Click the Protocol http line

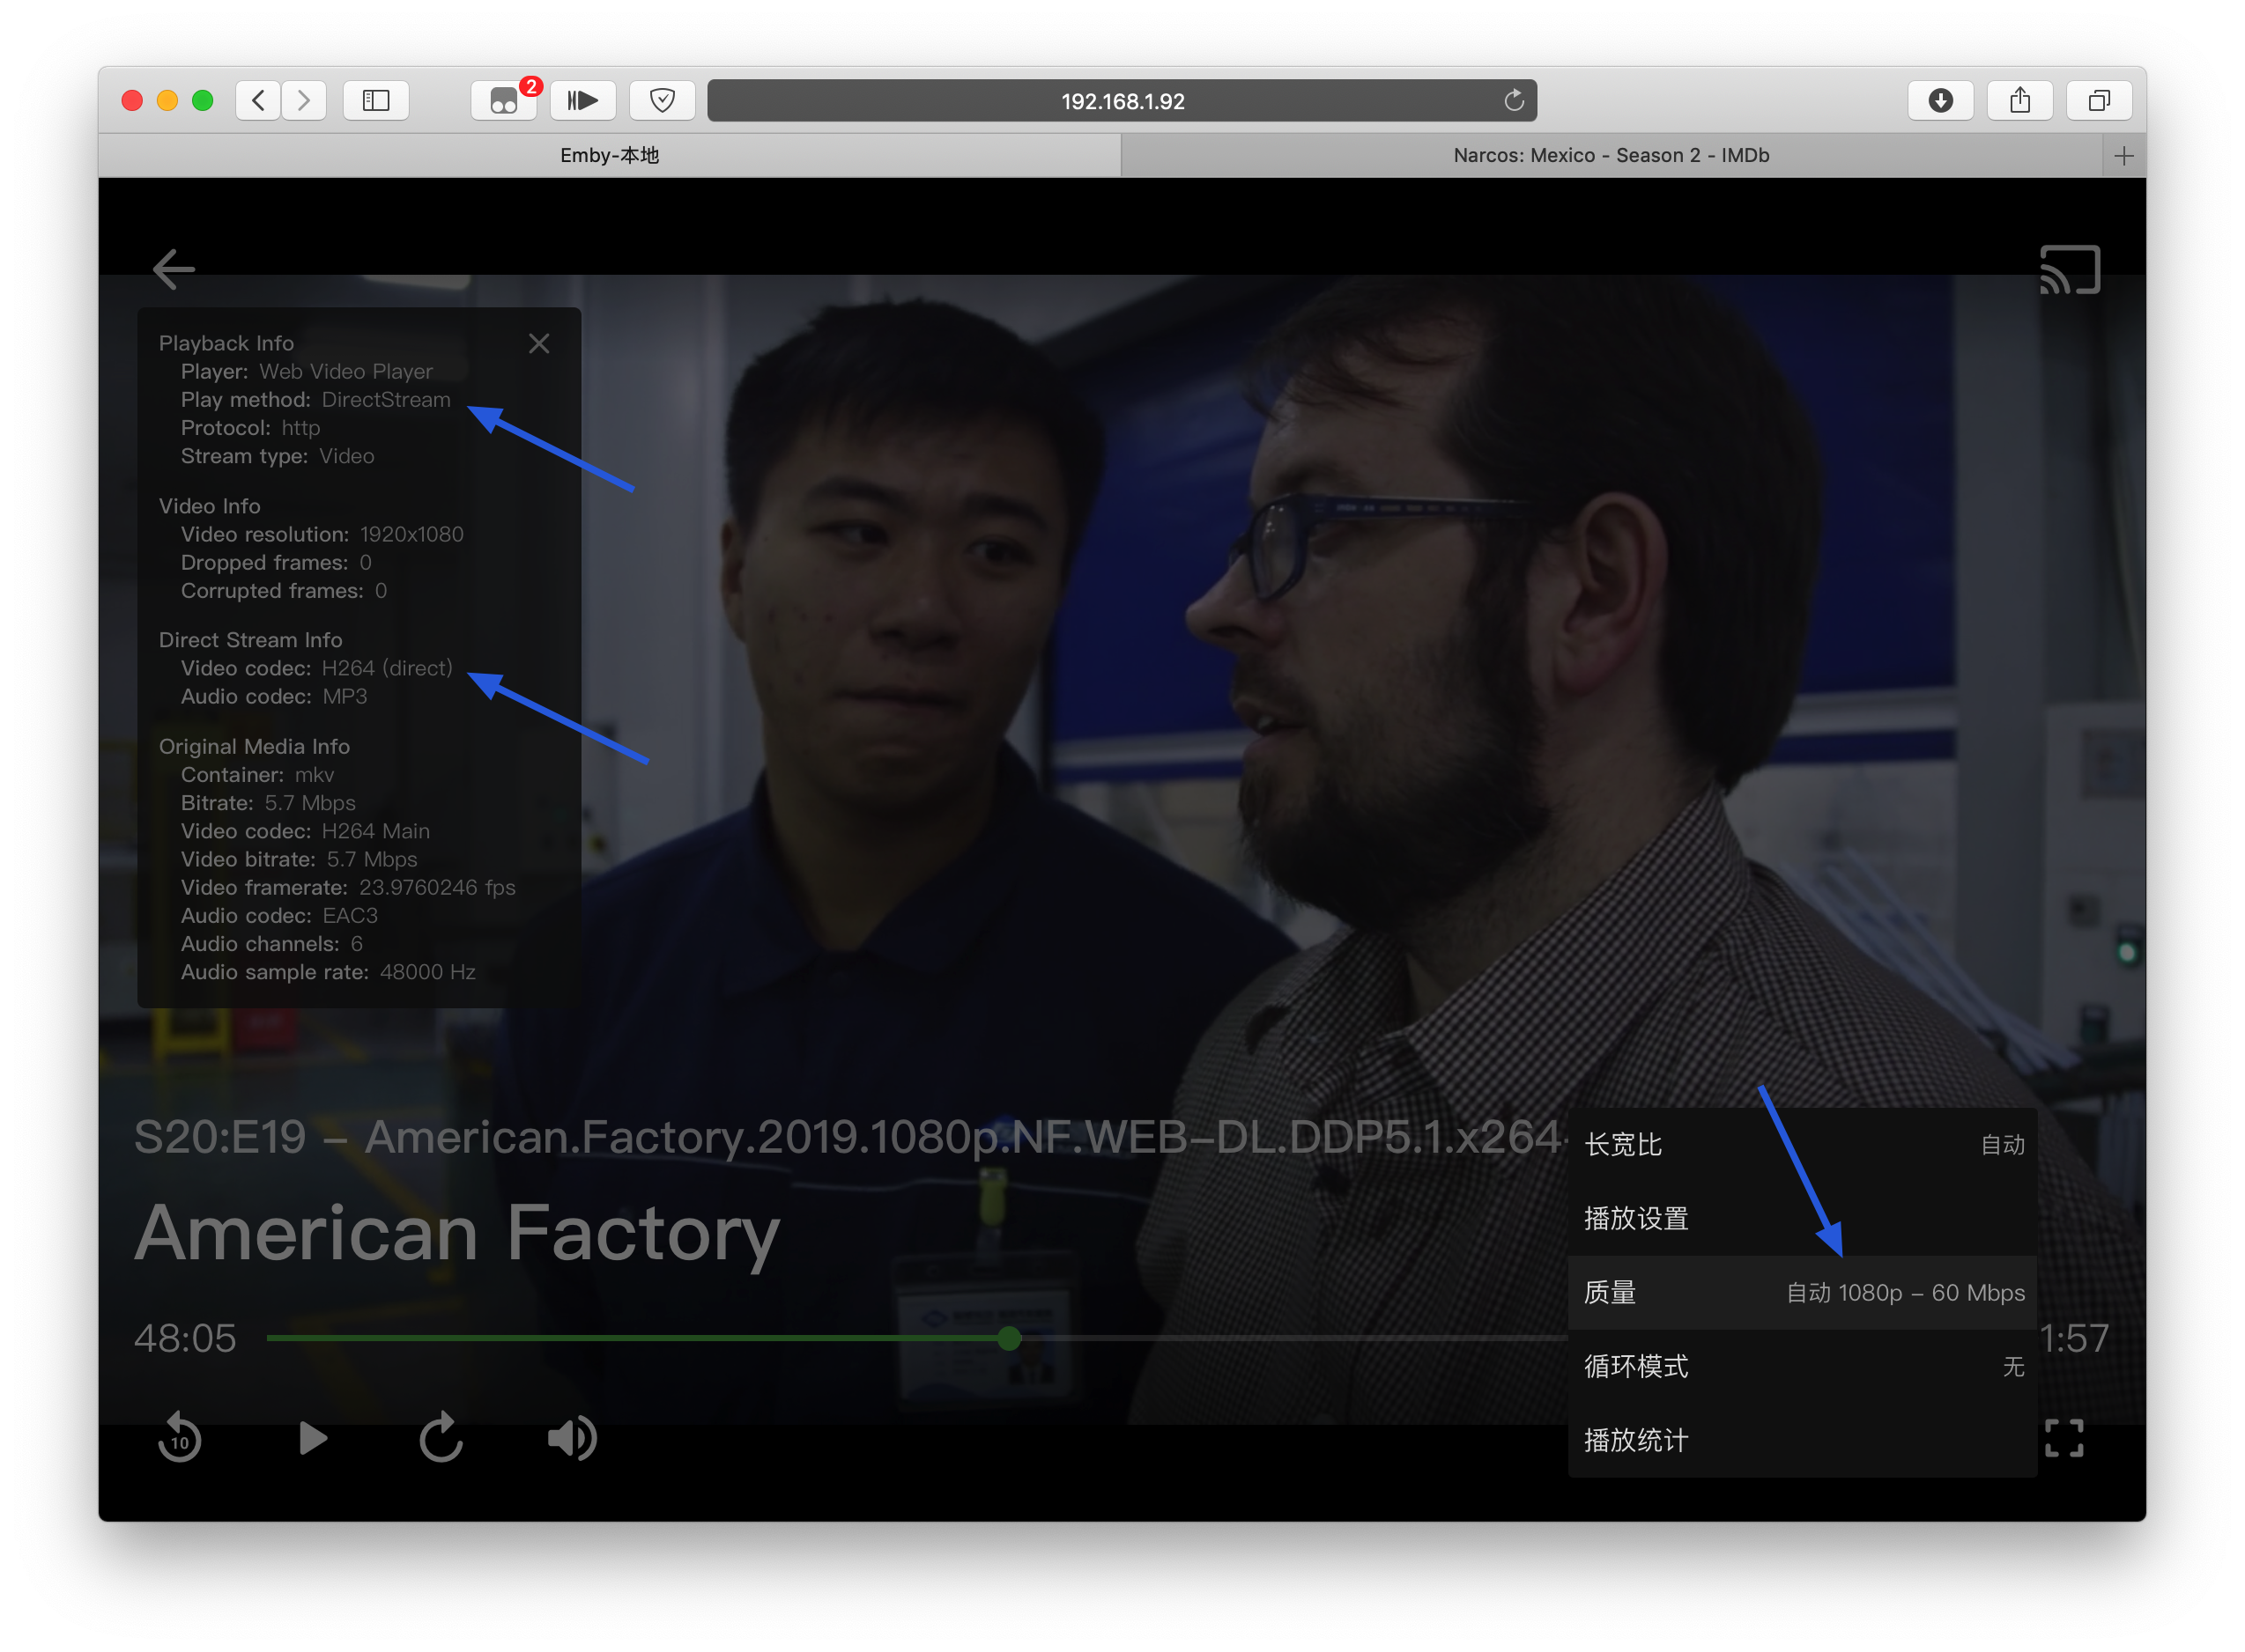coord(250,428)
